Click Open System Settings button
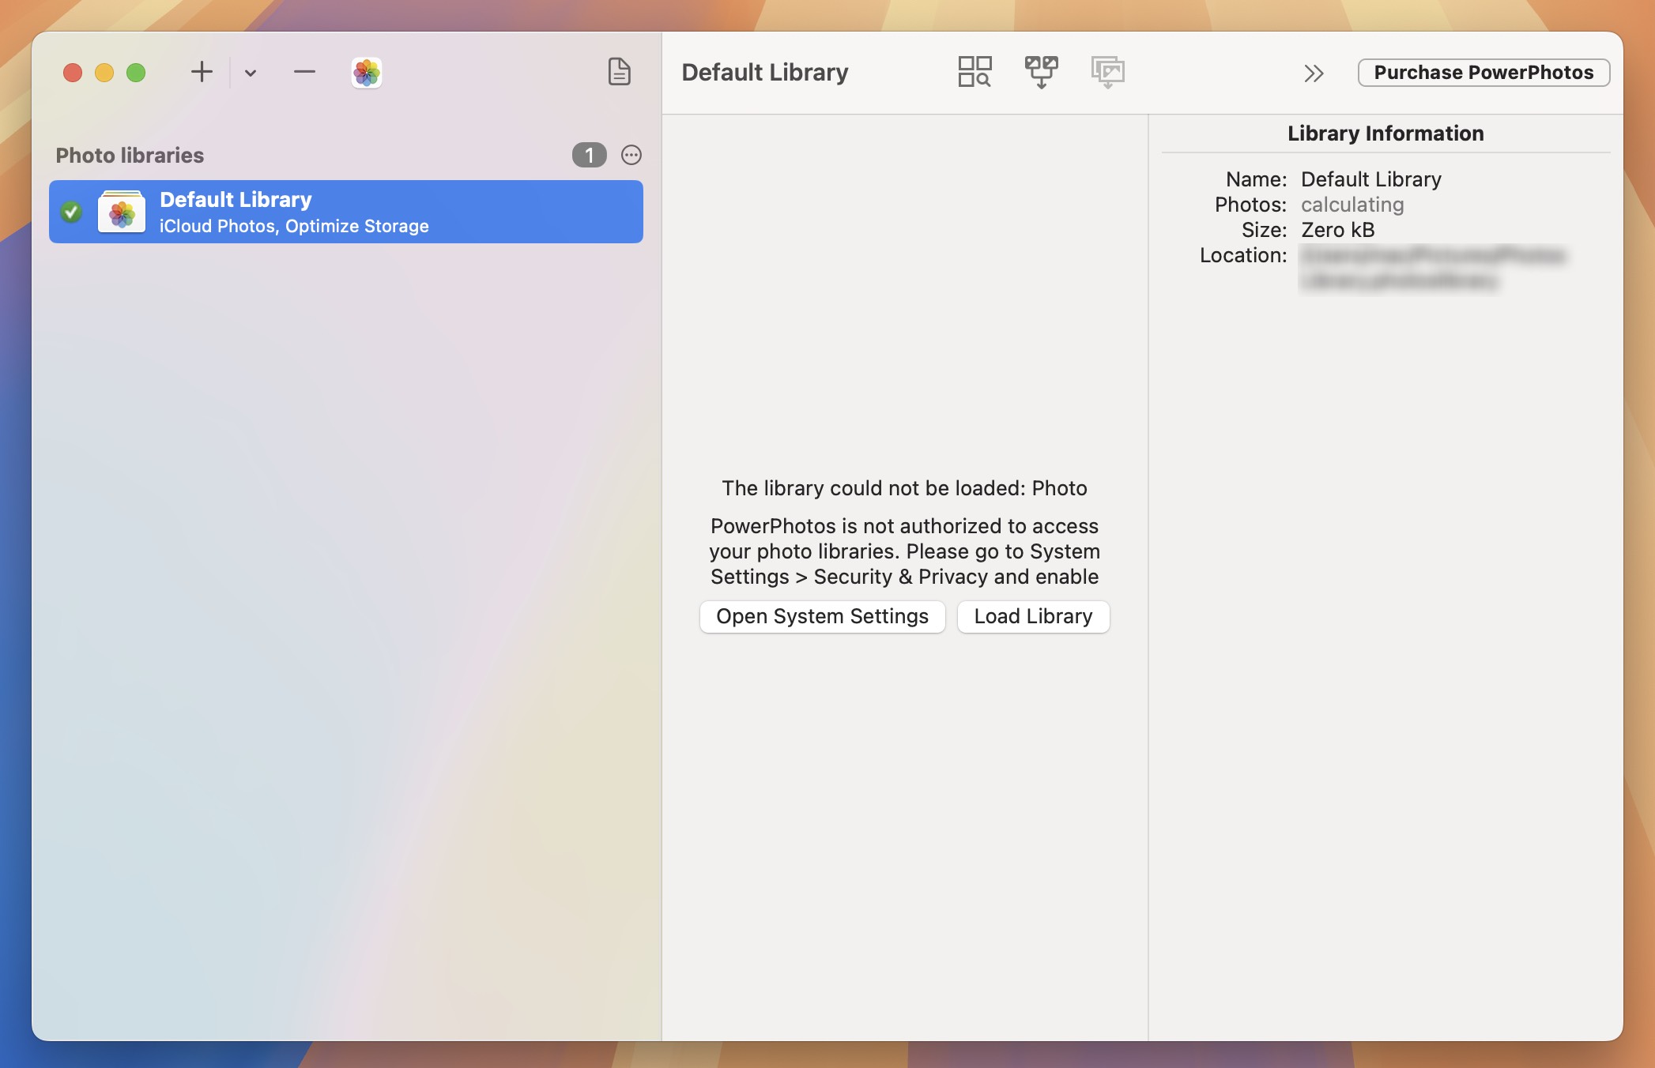Viewport: 1655px width, 1068px height. click(x=822, y=616)
